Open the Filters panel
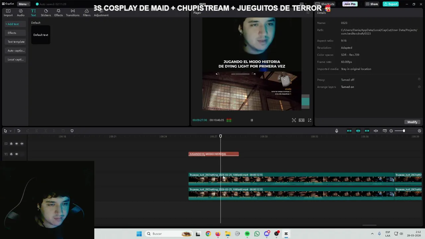Screen dimensions: 425x239 click(87, 13)
